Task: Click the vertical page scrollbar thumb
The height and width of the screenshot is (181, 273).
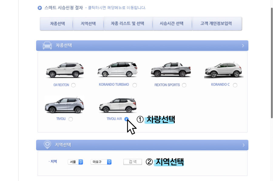Action: coord(271,63)
